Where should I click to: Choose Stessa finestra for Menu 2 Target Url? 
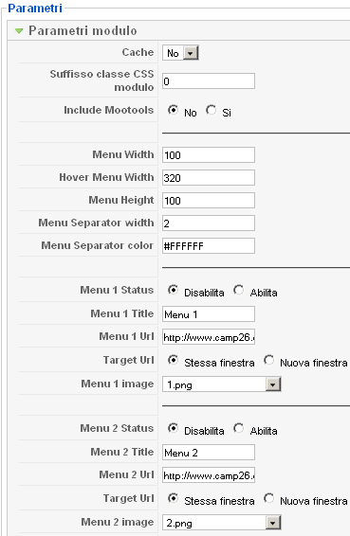[x=173, y=498]
